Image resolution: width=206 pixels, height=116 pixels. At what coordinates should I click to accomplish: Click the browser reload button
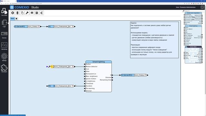click(6, 4)
